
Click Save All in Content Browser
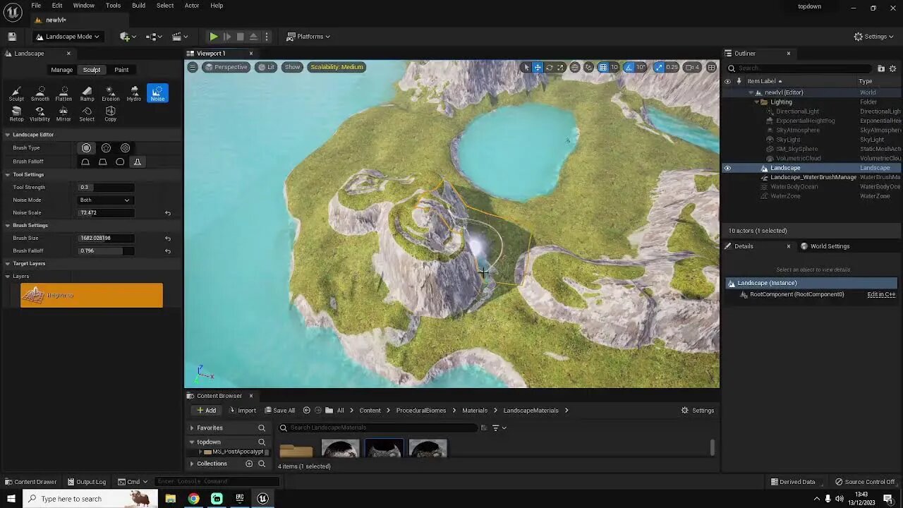tap(279, 411)
